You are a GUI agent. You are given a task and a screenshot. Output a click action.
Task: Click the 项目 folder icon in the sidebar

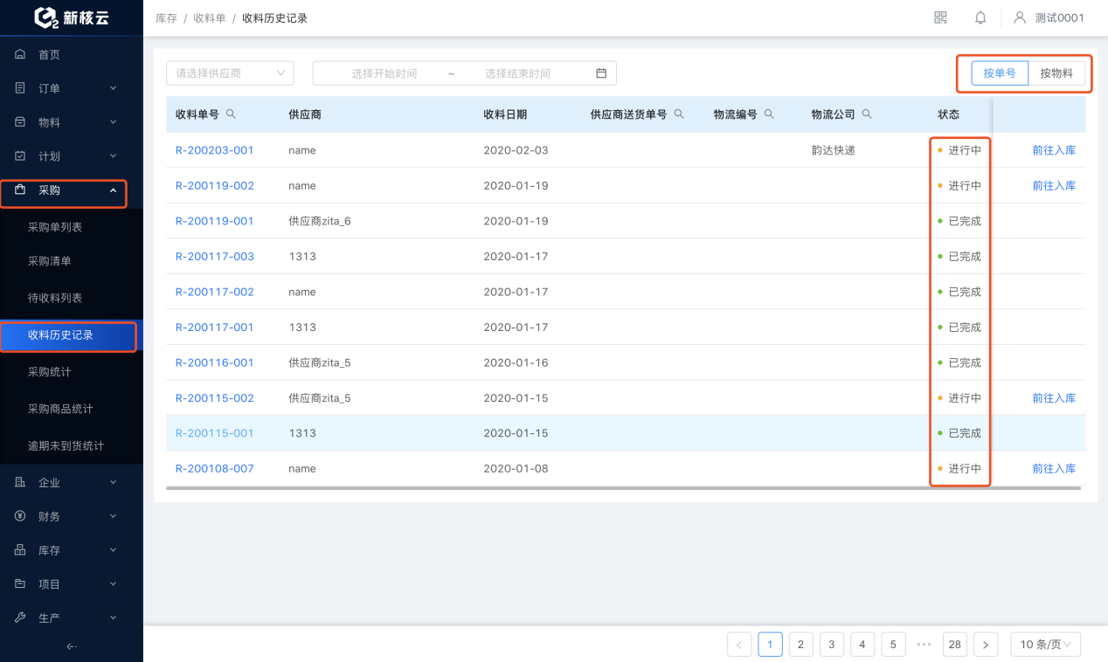[20, 583]
